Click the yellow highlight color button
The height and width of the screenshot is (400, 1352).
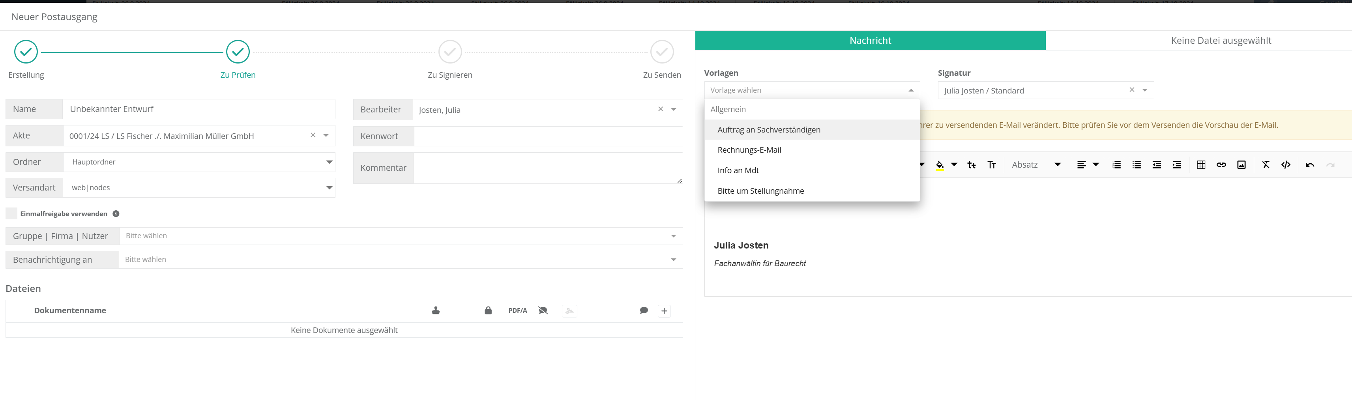click(940, 165)
